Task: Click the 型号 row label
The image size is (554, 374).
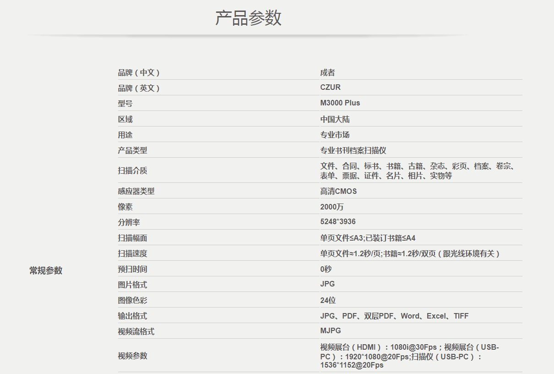Action: click(125, 104)
